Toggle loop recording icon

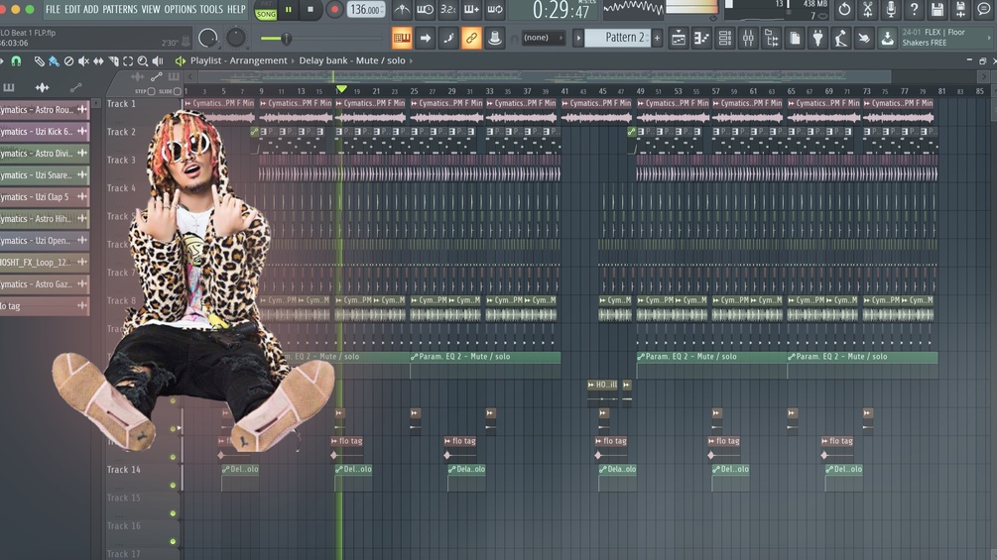[x=494, y=10]
